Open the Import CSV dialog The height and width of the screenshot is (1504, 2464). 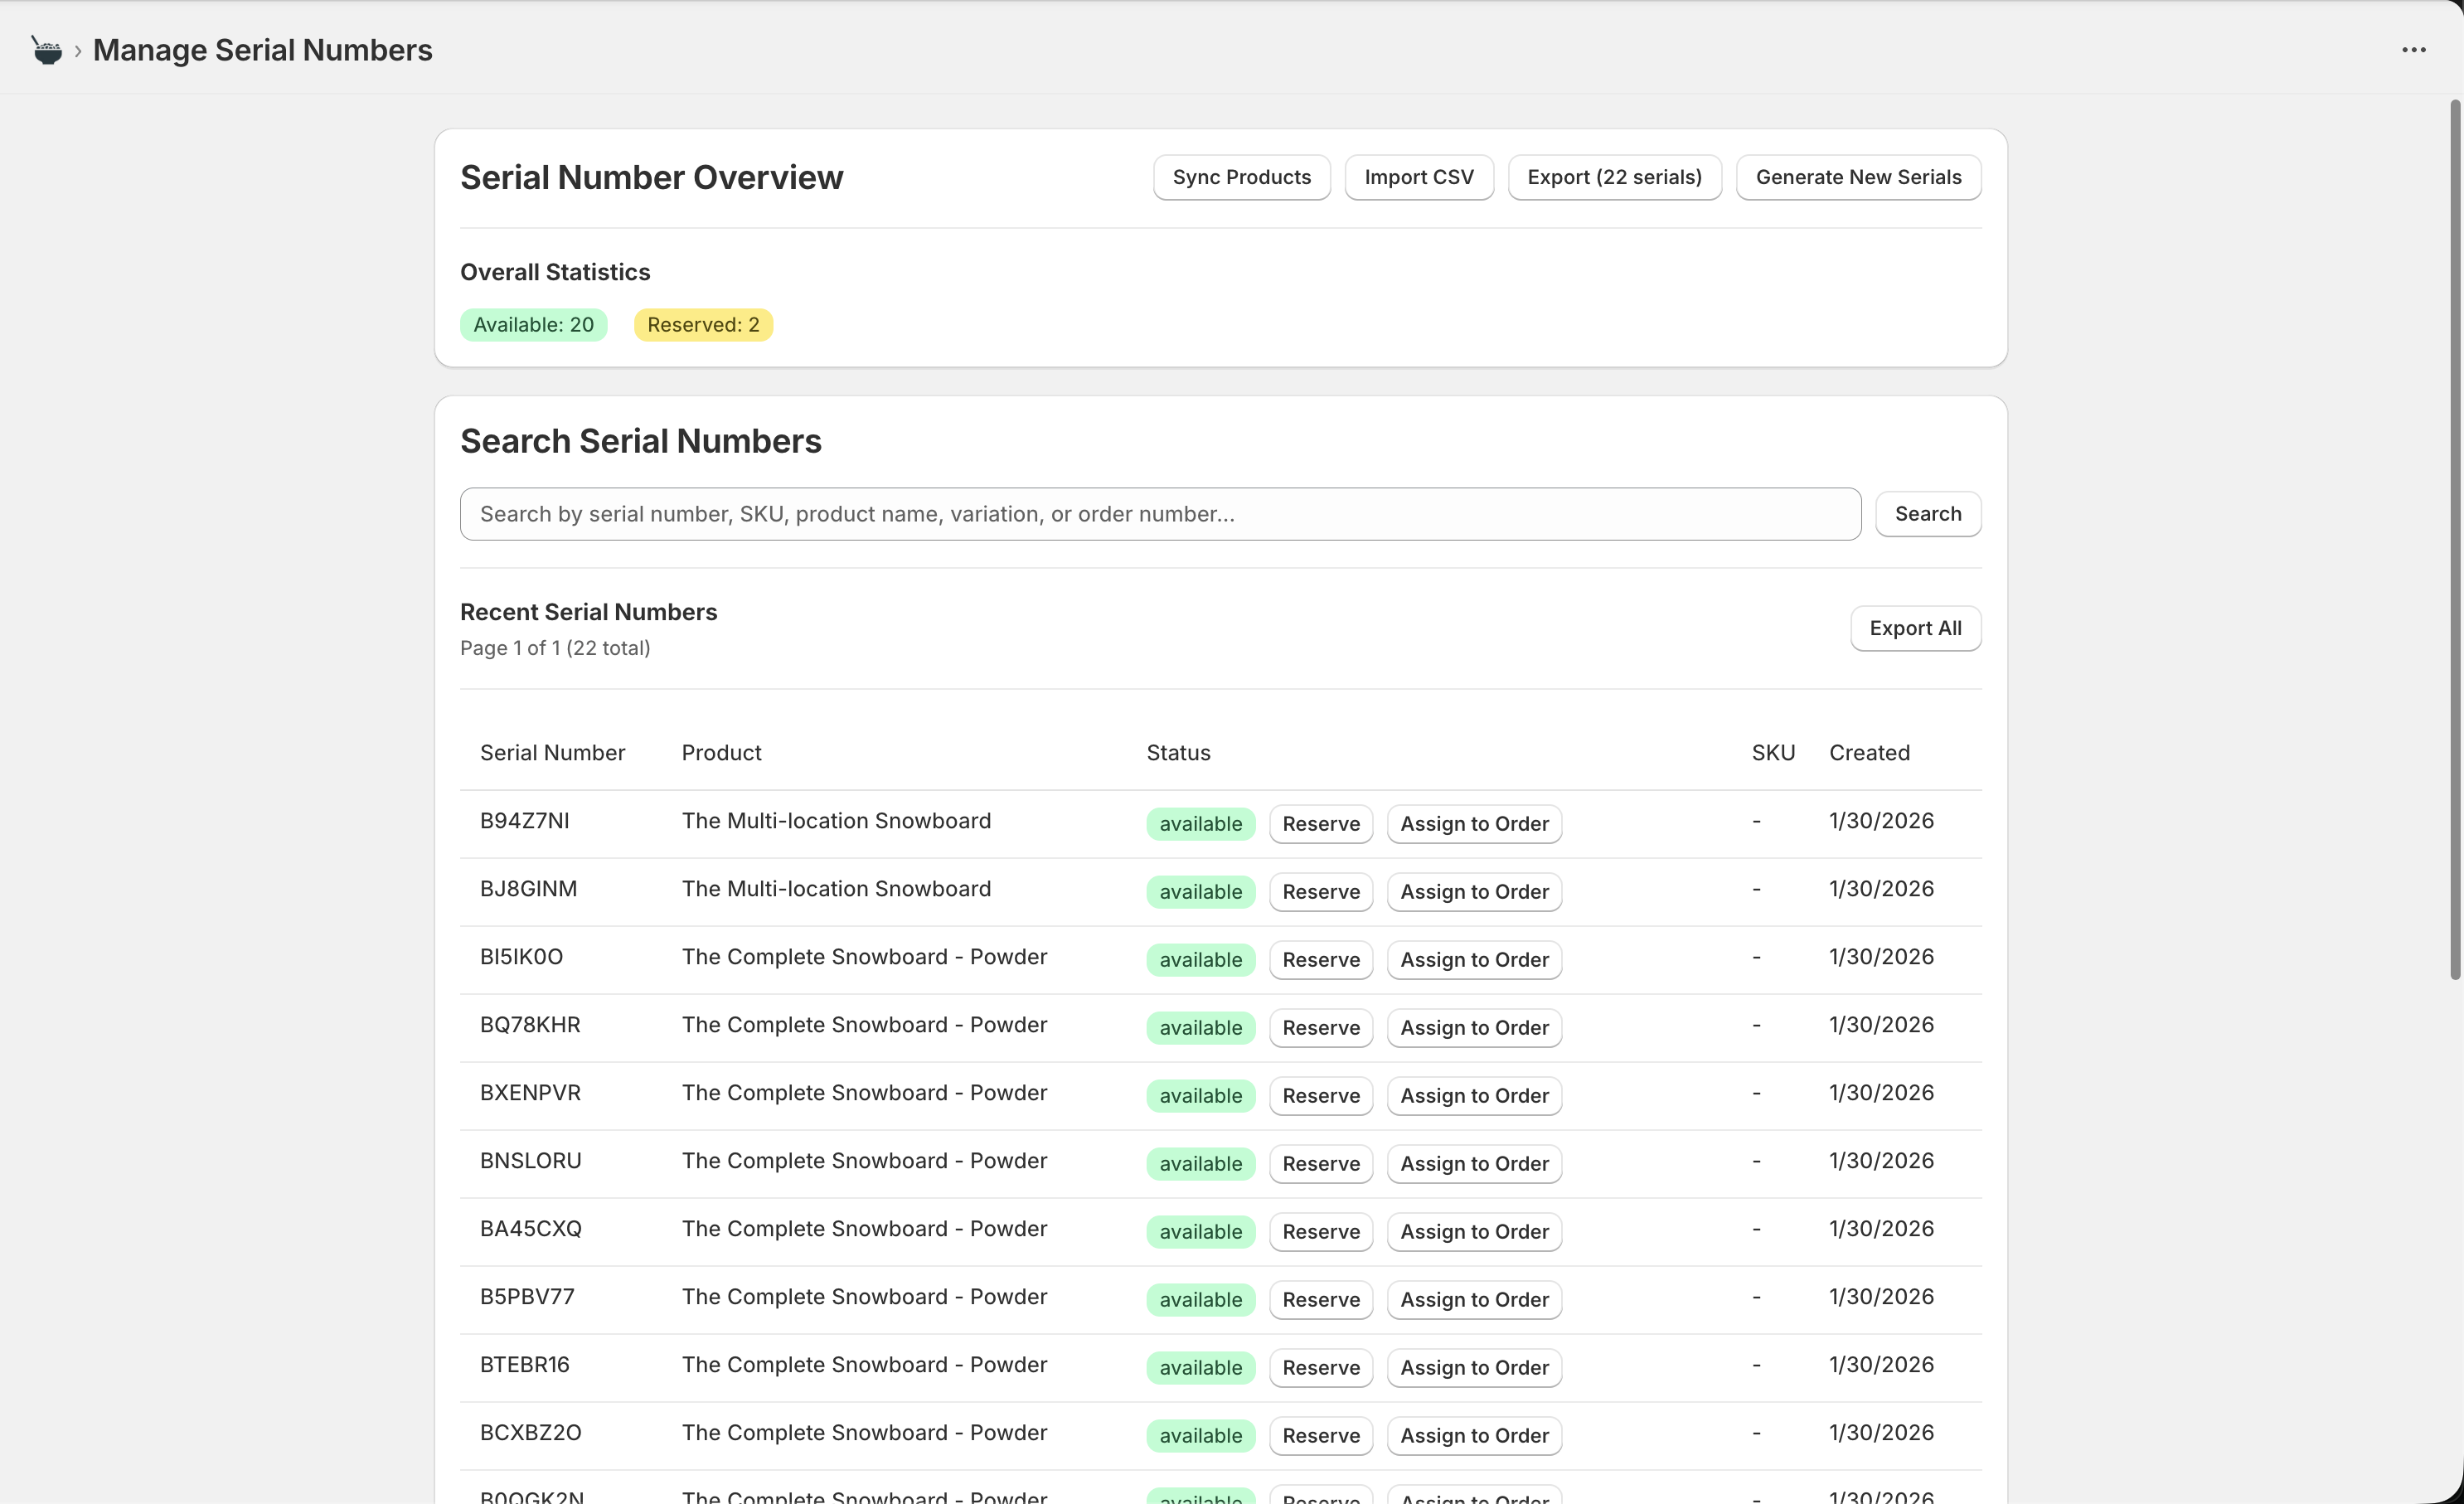coord(1418,177)
